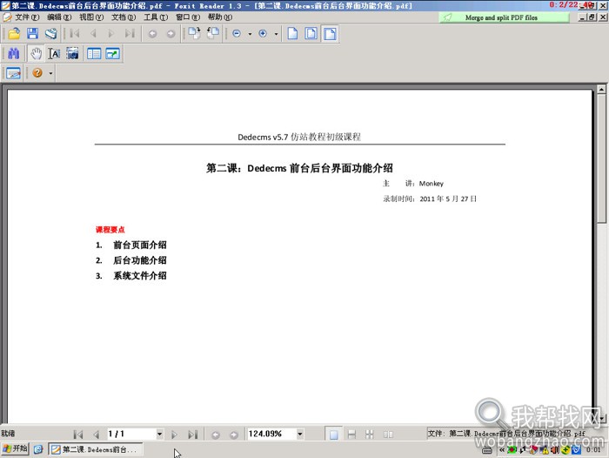Go to next page in top toolbar
This screenshot has height=458, width=609.
point(111,34)
